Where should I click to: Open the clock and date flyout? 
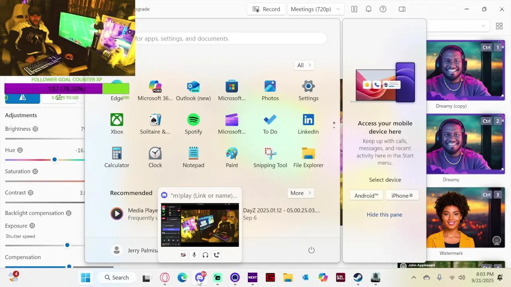(482, 277)
